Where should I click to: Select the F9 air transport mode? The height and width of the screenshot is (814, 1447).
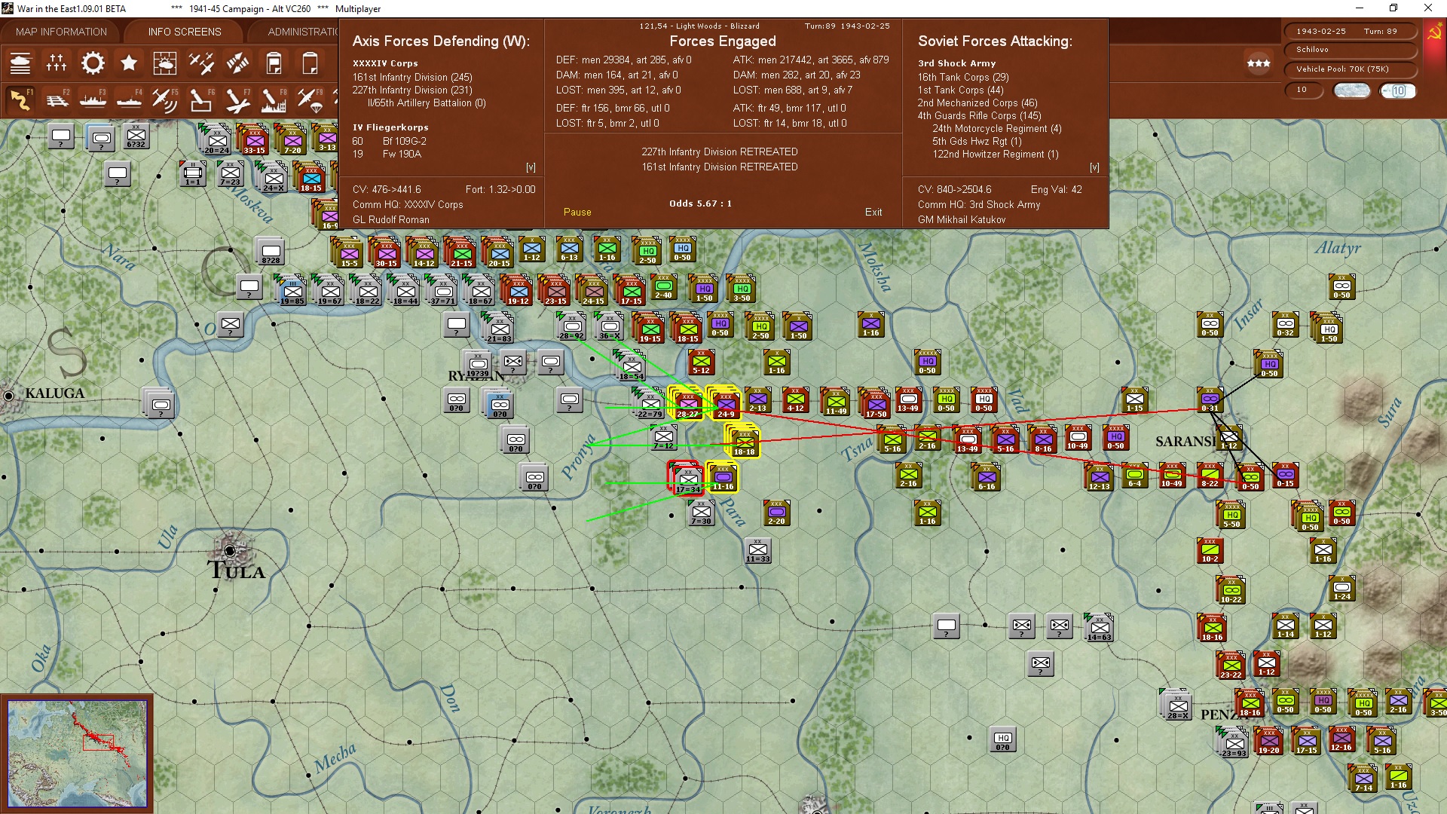pos(310,99)
